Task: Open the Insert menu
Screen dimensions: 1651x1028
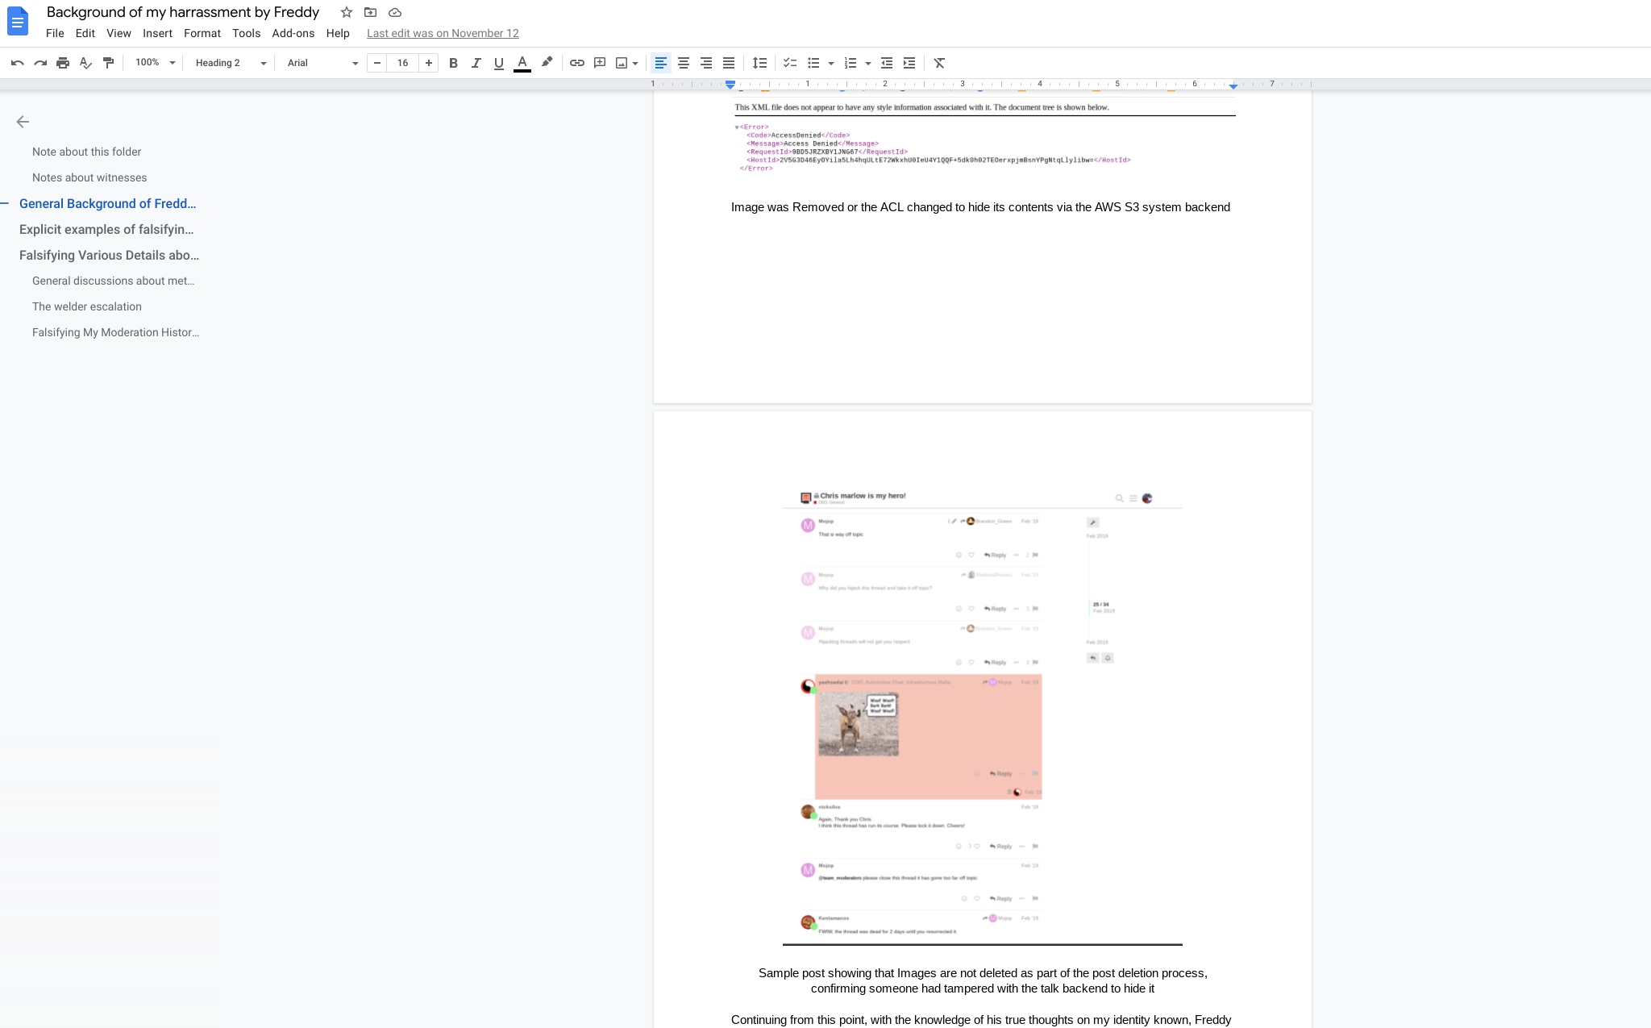Action: pos(157,33)
